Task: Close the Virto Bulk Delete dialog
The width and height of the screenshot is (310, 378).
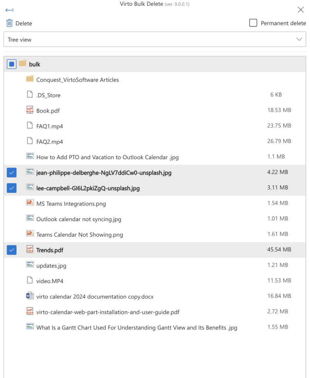Action: click(301, 10)
